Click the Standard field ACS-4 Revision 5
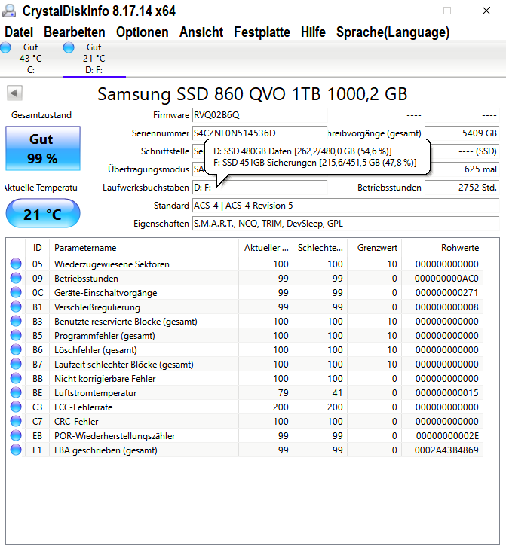 click(x=345, y=206)
